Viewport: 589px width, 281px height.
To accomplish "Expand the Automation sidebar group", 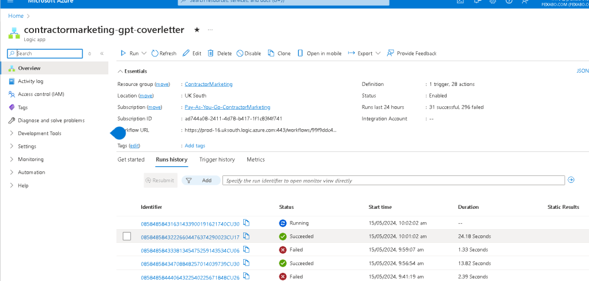I will tap(12, 173).
